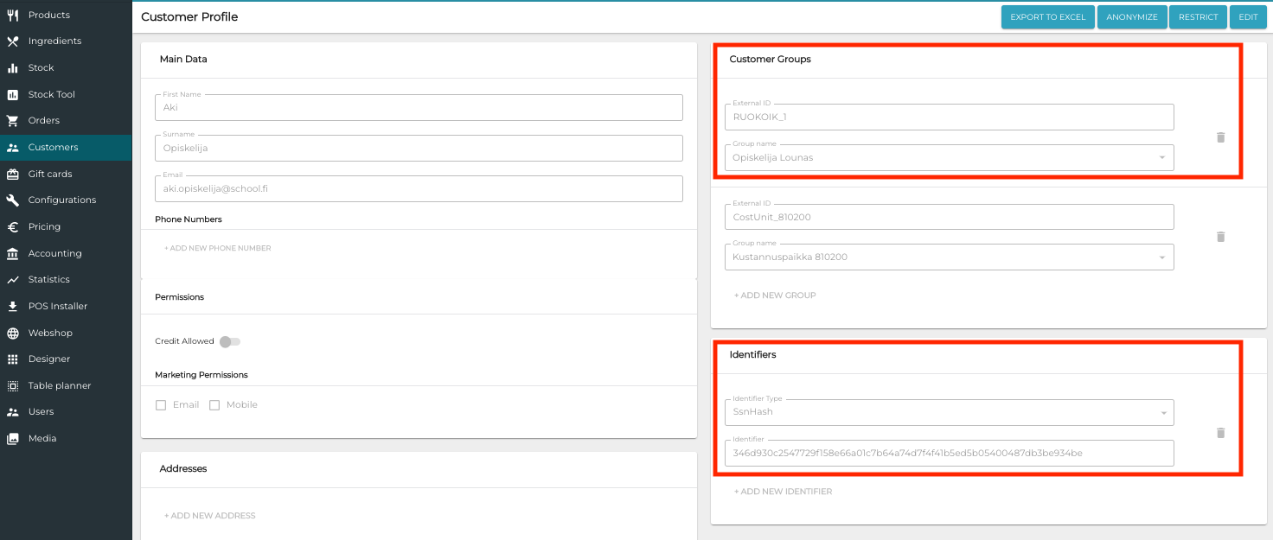Click the POS Installer download icon
This screenshot has width=1273, height=540.
click(x=13, y=307)
